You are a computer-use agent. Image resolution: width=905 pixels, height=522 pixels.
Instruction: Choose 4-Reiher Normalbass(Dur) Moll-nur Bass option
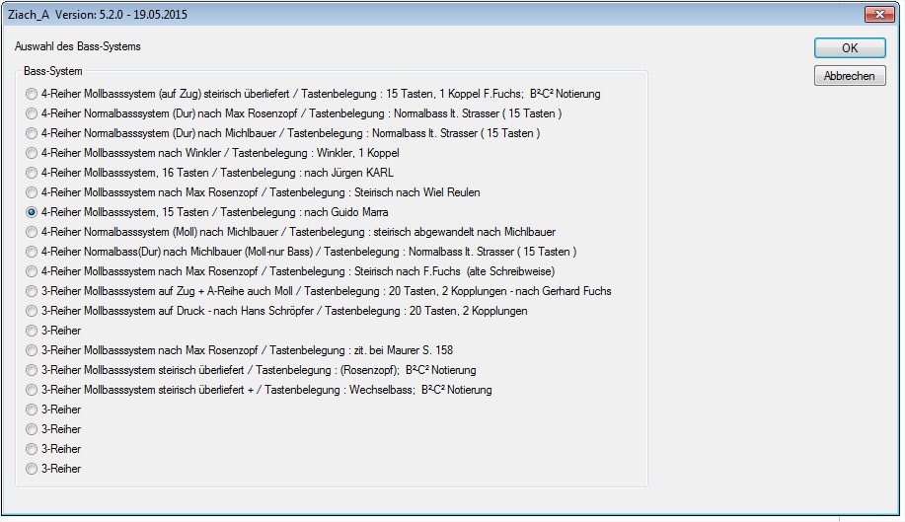click(x=33, y=252)
